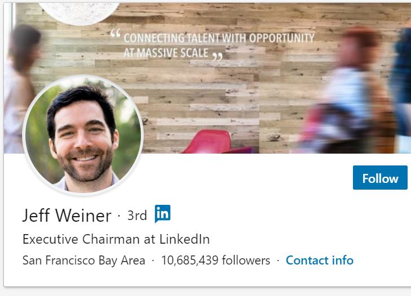Select the Executive Chairman at LinkedIn headline
This screenshot has width=411, height=296.
116,239
